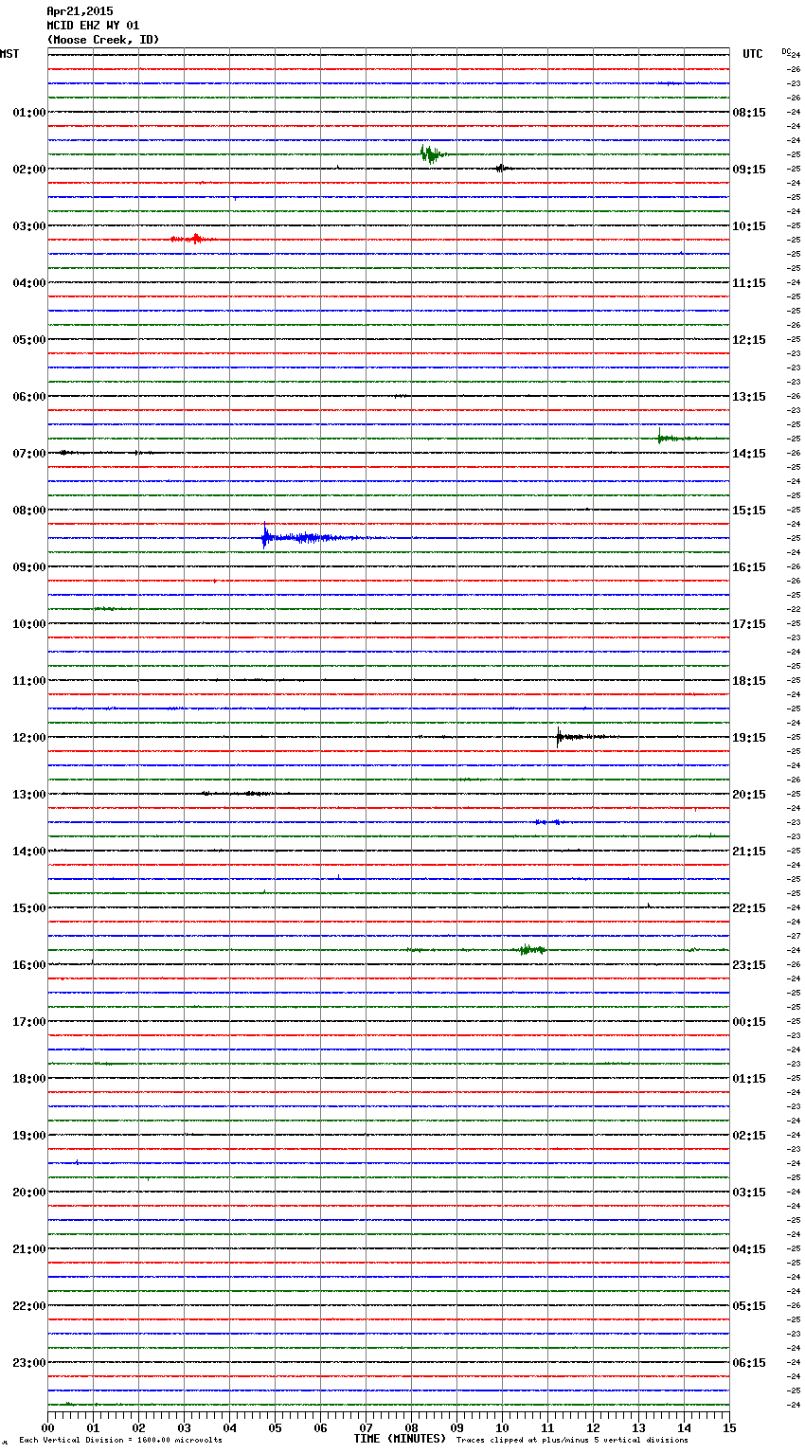Click the 08 minute tick on bottom axis
The height and width of the screenshot is (1453, 805).
coord(411,1427)
